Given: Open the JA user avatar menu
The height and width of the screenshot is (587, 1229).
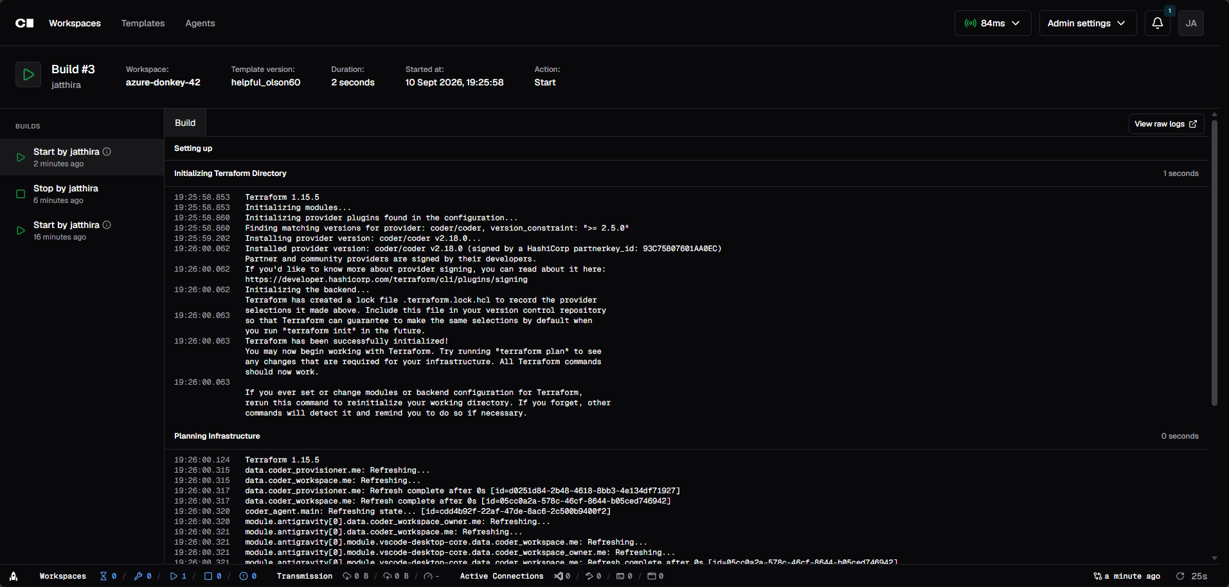Looking at the screenshot, I should coord(1191,23).
